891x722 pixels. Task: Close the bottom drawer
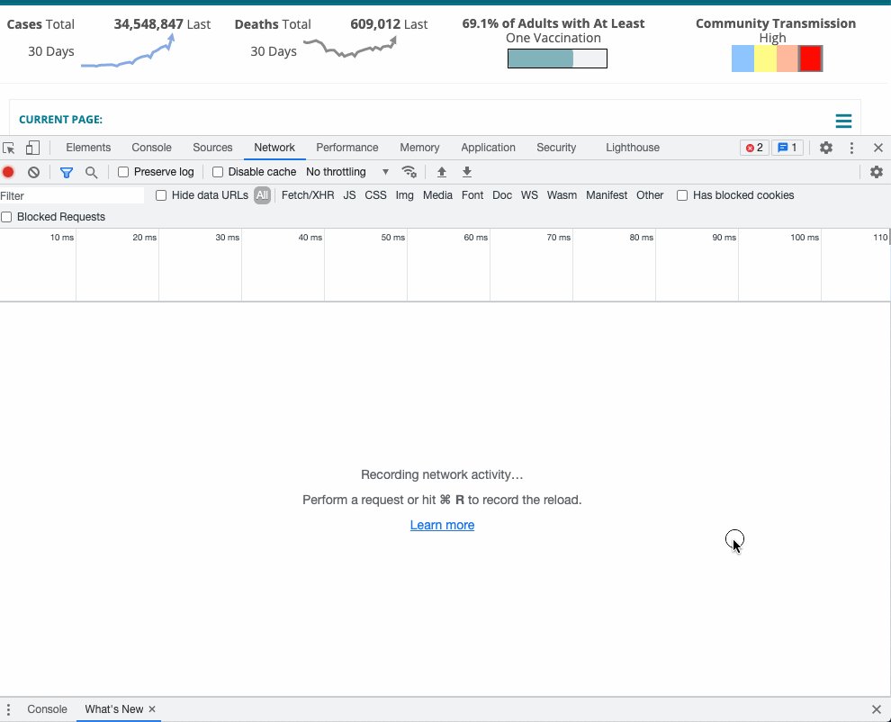tap(877, 708)
